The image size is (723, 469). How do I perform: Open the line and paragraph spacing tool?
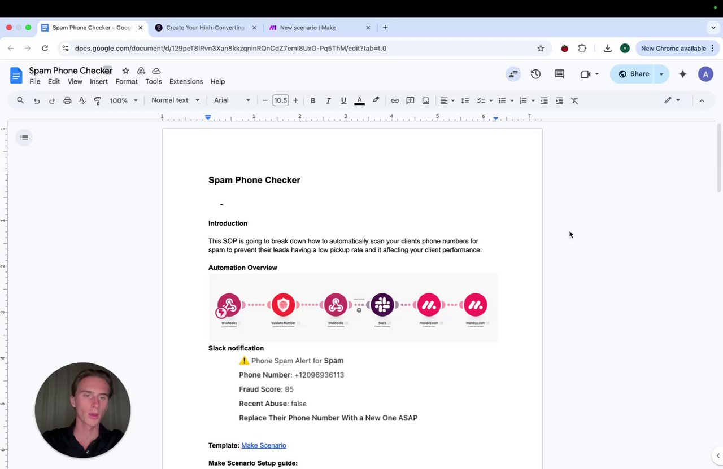click(465, 100)
